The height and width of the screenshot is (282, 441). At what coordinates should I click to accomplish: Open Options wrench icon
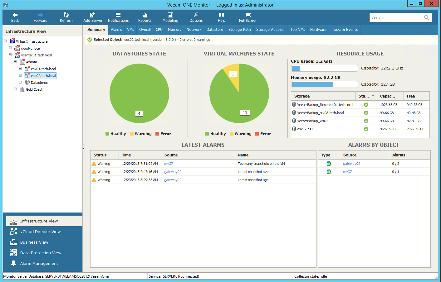click(196, 15)
